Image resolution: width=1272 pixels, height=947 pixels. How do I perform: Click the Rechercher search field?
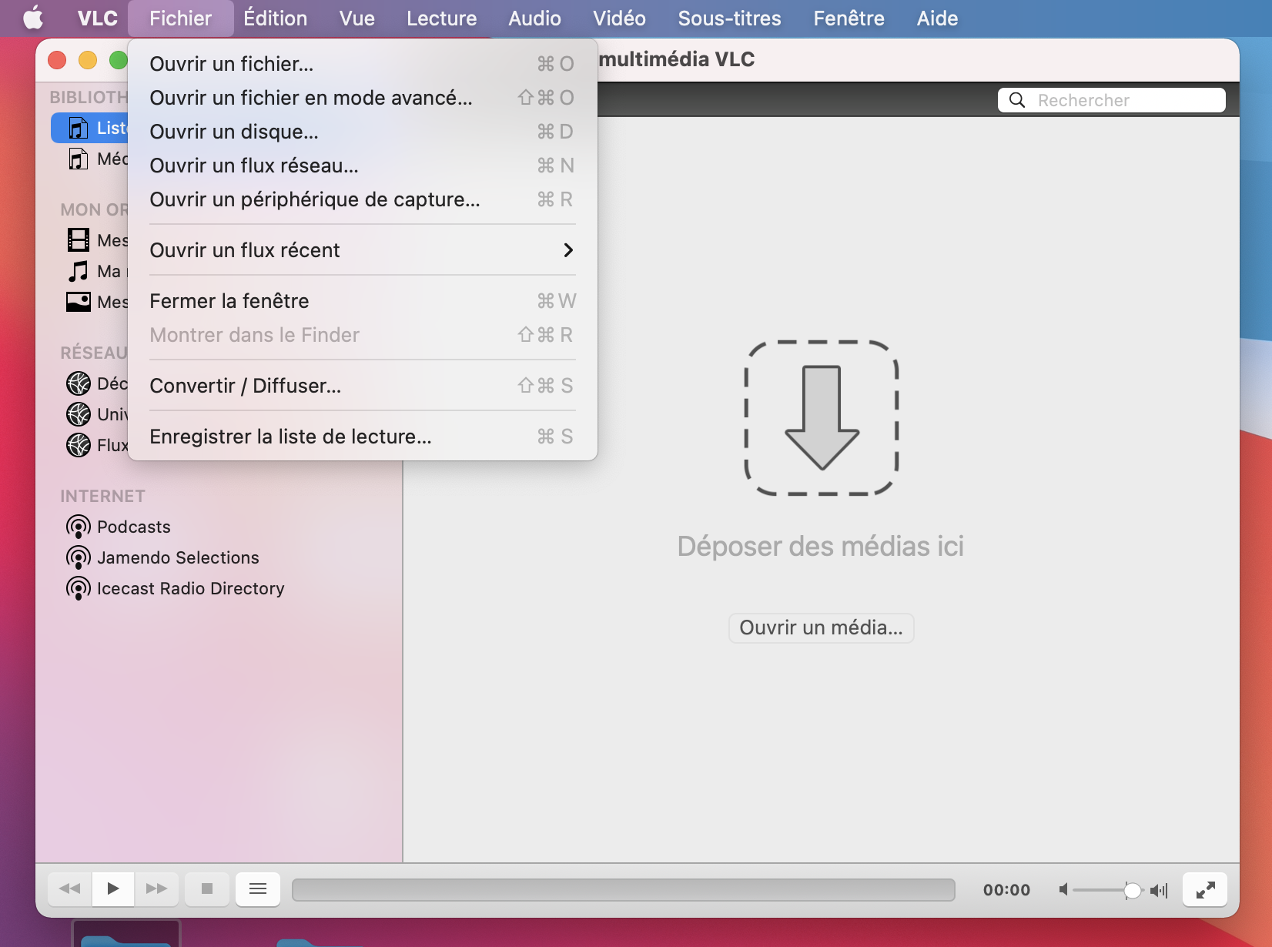[1111, 100]
